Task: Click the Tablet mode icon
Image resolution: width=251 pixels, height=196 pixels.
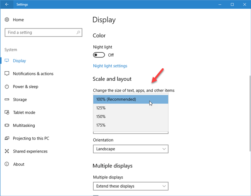Action: (x=7, y=113)
